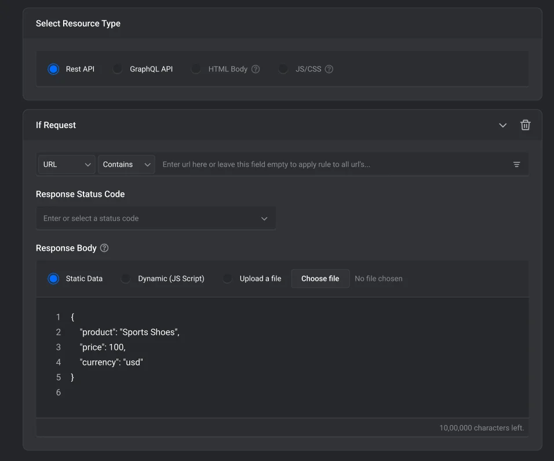Viewport: 554px width, 461px height.
Task: Open the URL source dropdown
Action: pos(67,164)
